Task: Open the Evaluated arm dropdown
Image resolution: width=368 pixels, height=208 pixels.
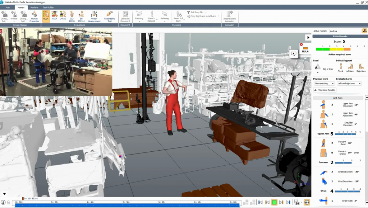Action: point(348,84)
